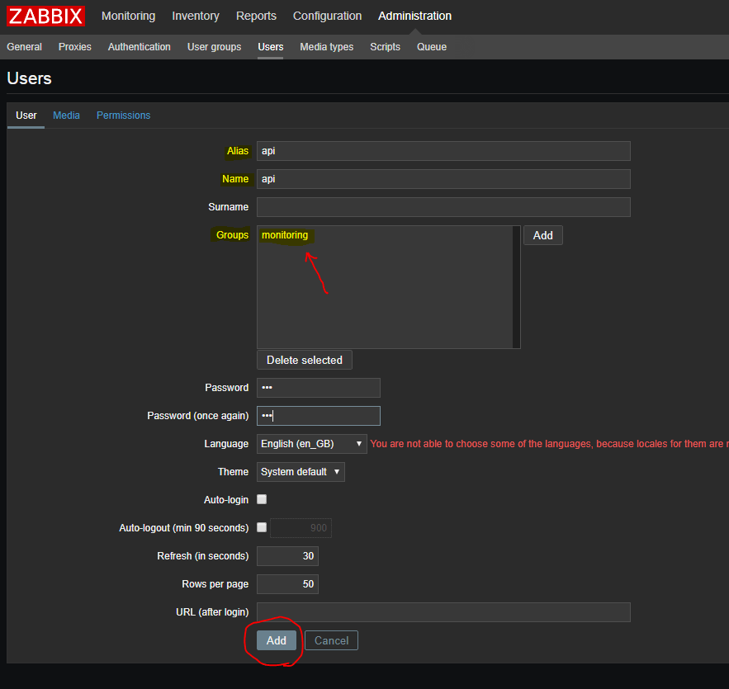729x689 pixels.
Task: Cancel the user creation form
Action: (x=331, y=640)
